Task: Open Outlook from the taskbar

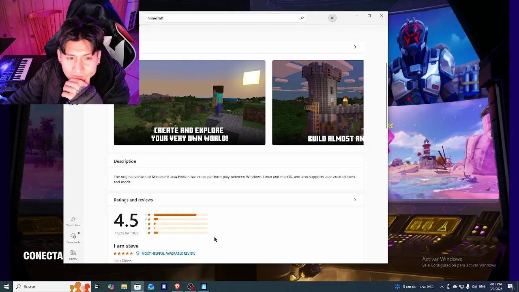Action: 151,287
